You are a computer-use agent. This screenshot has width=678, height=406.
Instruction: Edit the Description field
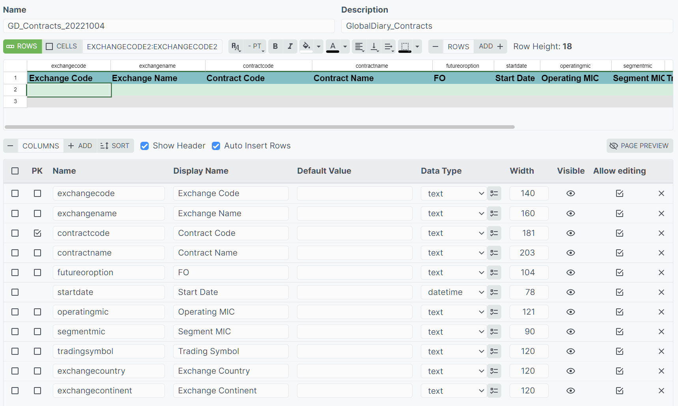[x=507, y=26]
